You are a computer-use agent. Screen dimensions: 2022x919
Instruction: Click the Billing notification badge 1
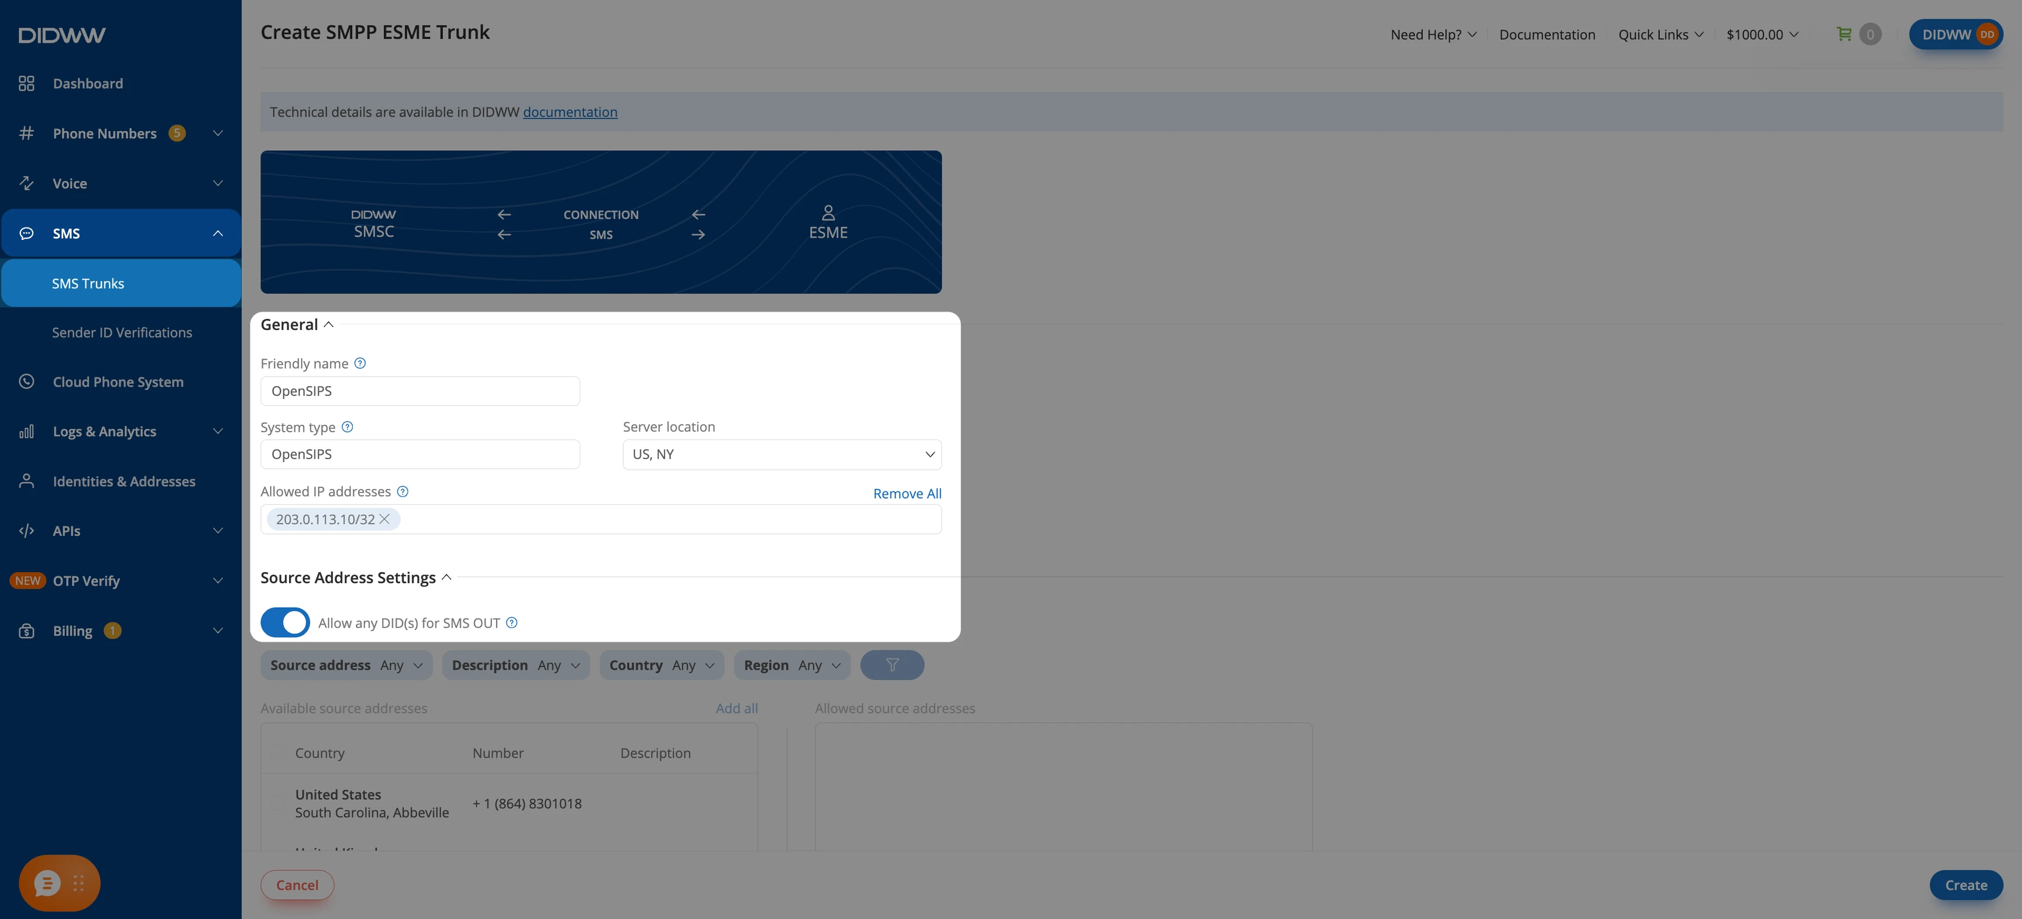(x=112, y=630)
